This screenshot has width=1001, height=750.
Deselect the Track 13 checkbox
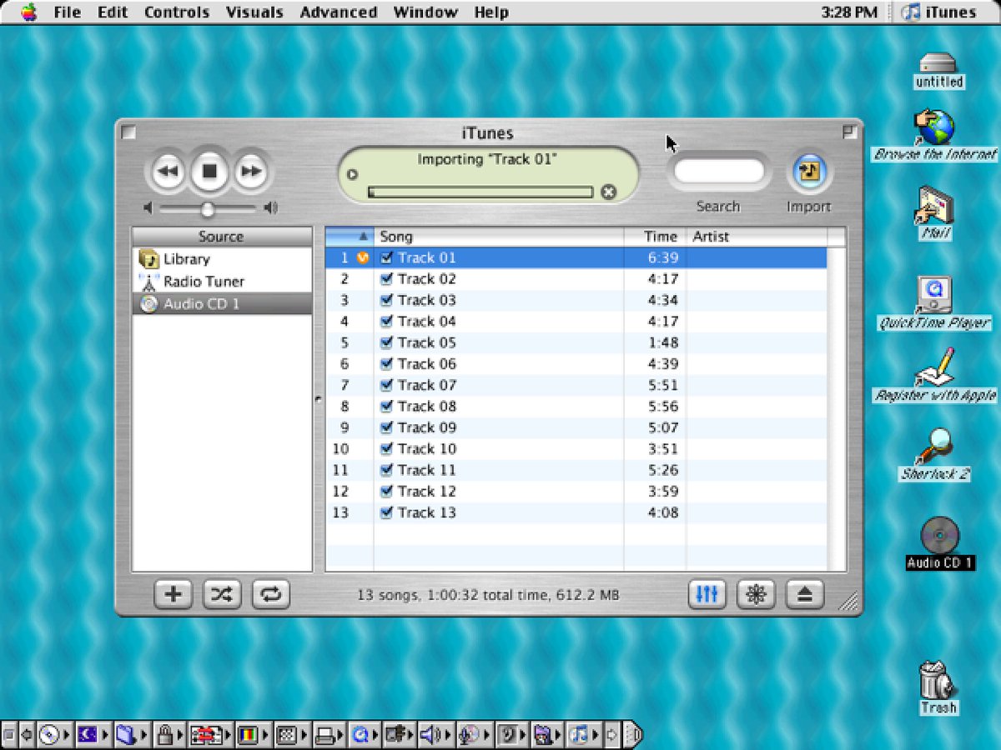(387, 512)
